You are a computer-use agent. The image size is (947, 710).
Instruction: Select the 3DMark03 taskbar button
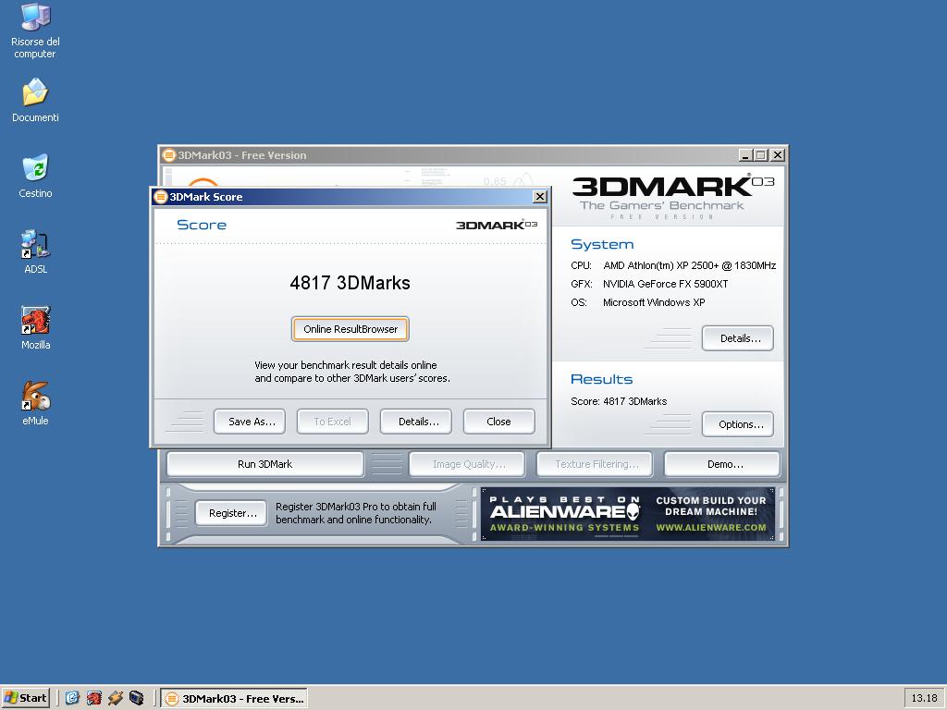(234, 698)
